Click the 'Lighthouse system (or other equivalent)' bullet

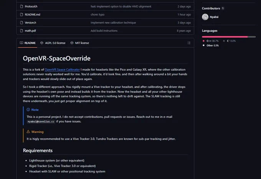pos(57,161)
